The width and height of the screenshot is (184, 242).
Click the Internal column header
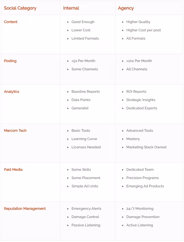click(x=71, y=8)
